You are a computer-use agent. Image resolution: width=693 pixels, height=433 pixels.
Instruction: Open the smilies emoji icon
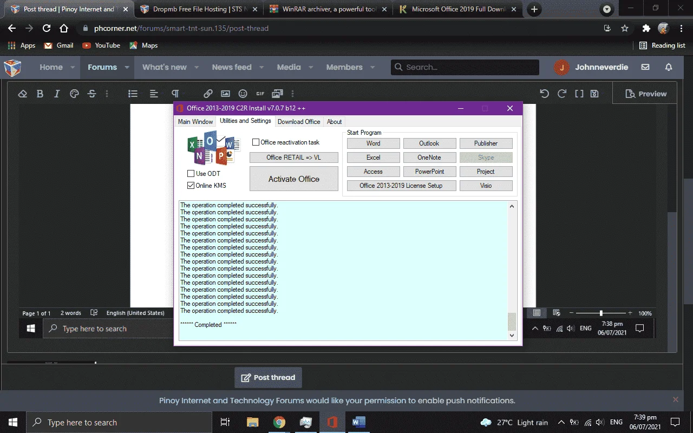[x=243, y=94]
